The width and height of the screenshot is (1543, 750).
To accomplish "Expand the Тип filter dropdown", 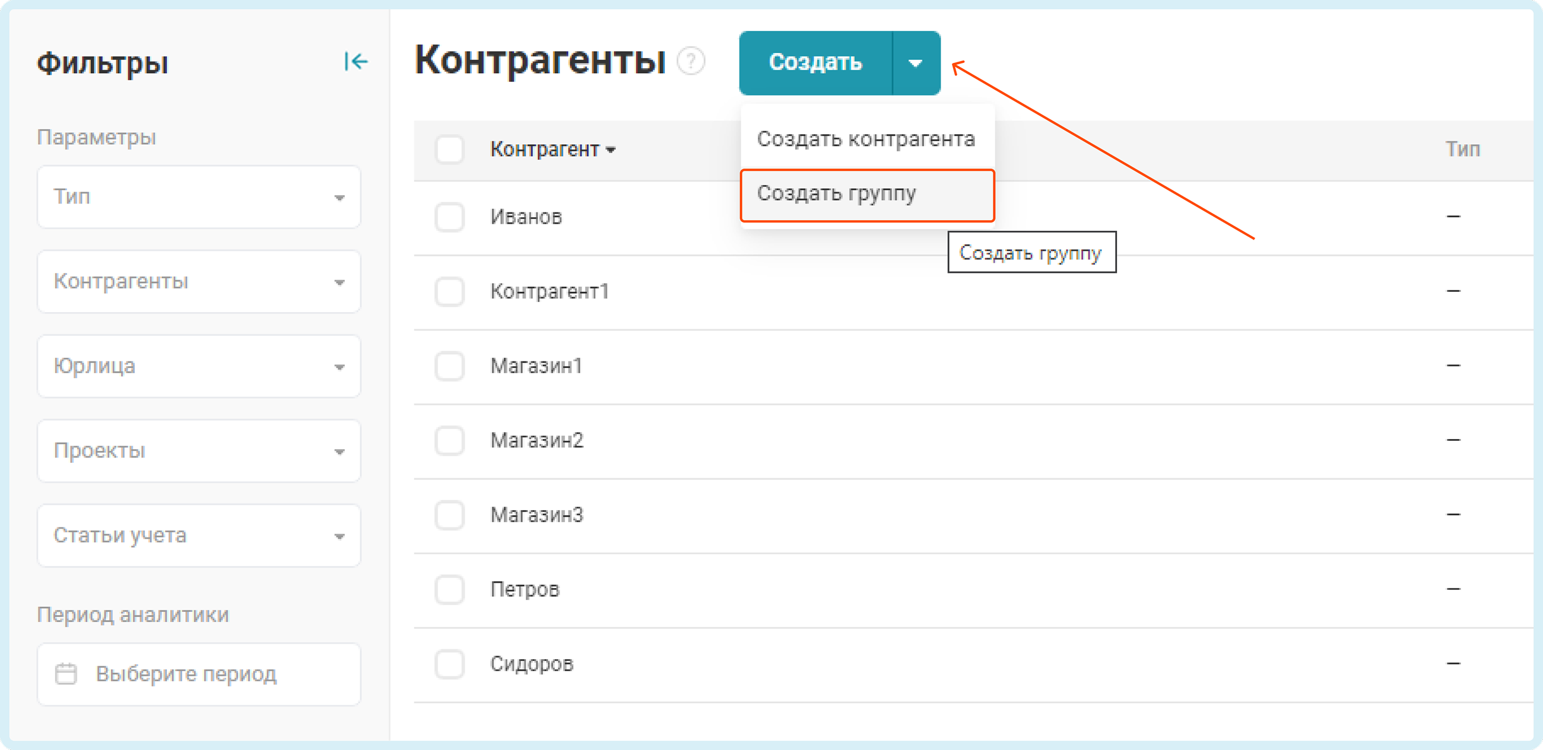I will point(199,197).
